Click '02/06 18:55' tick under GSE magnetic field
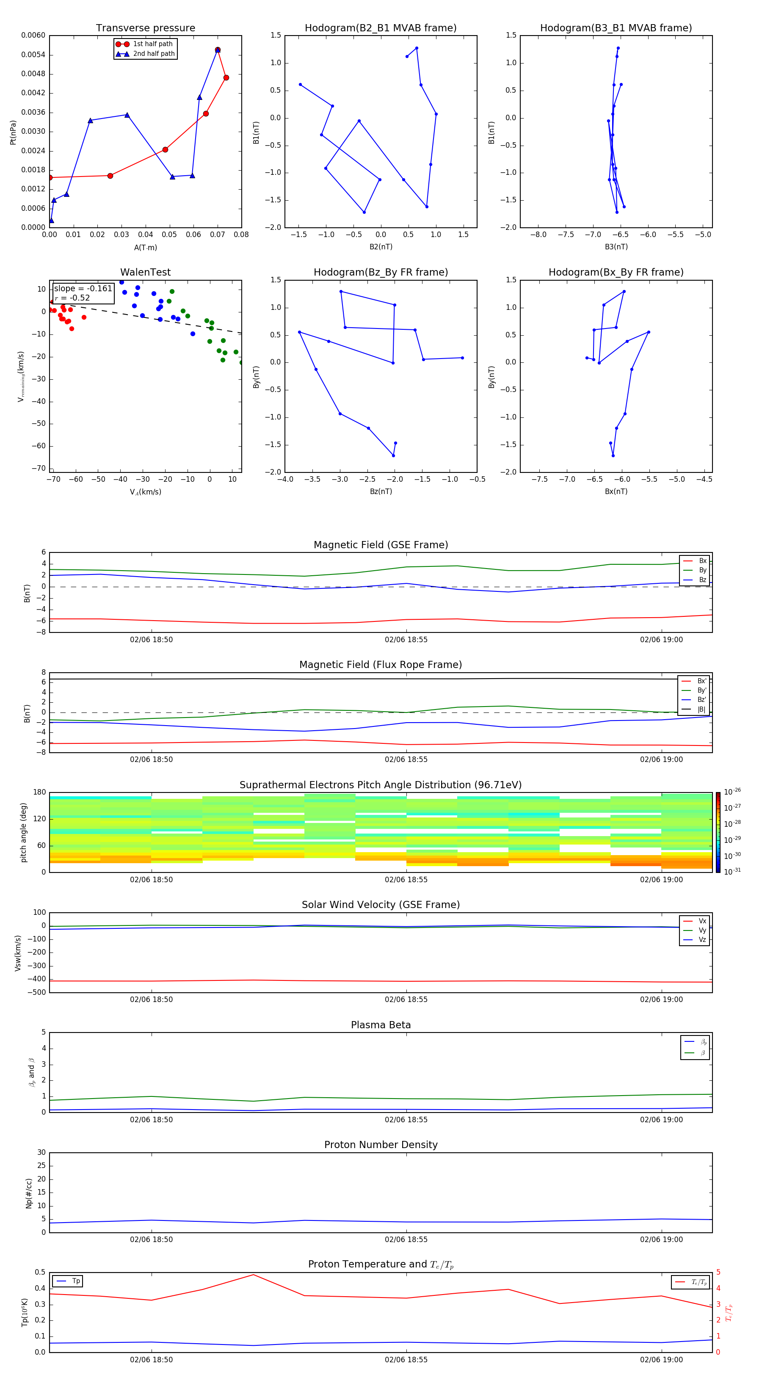The height and width of the screenshot is (1397, 762). 406,640
